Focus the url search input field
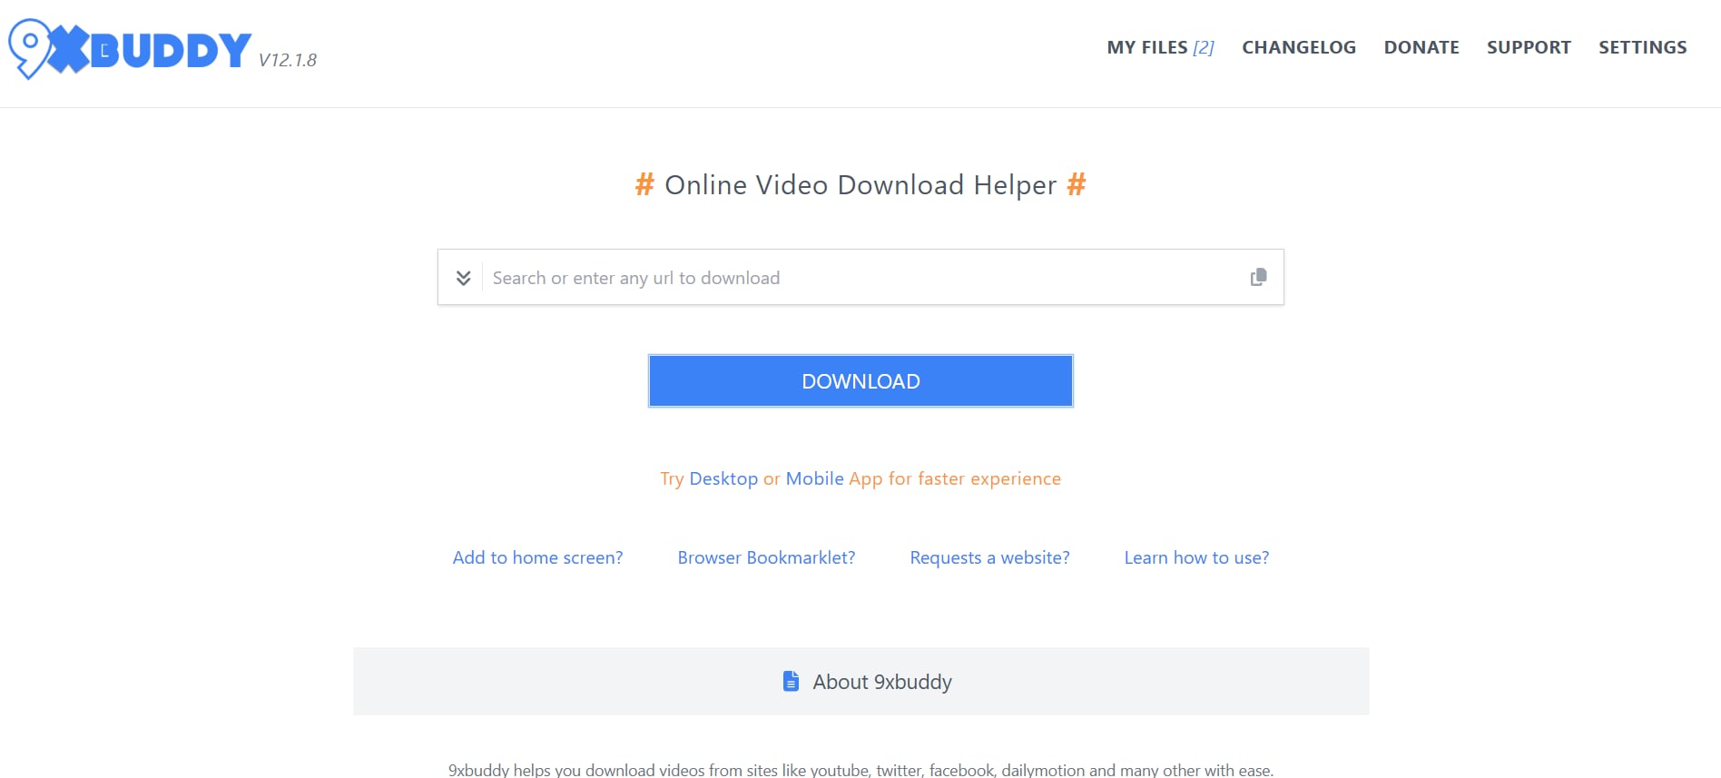This screenshot has width=1721, height=778. click(x=862, y=278)
